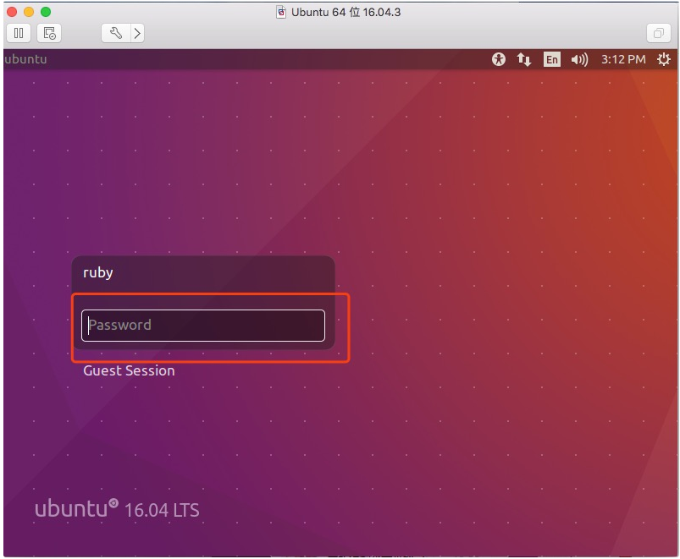The height and width of the screenshot is (559, 680).
Task: Click the VM document icon in title
Action: coord(282,12)
